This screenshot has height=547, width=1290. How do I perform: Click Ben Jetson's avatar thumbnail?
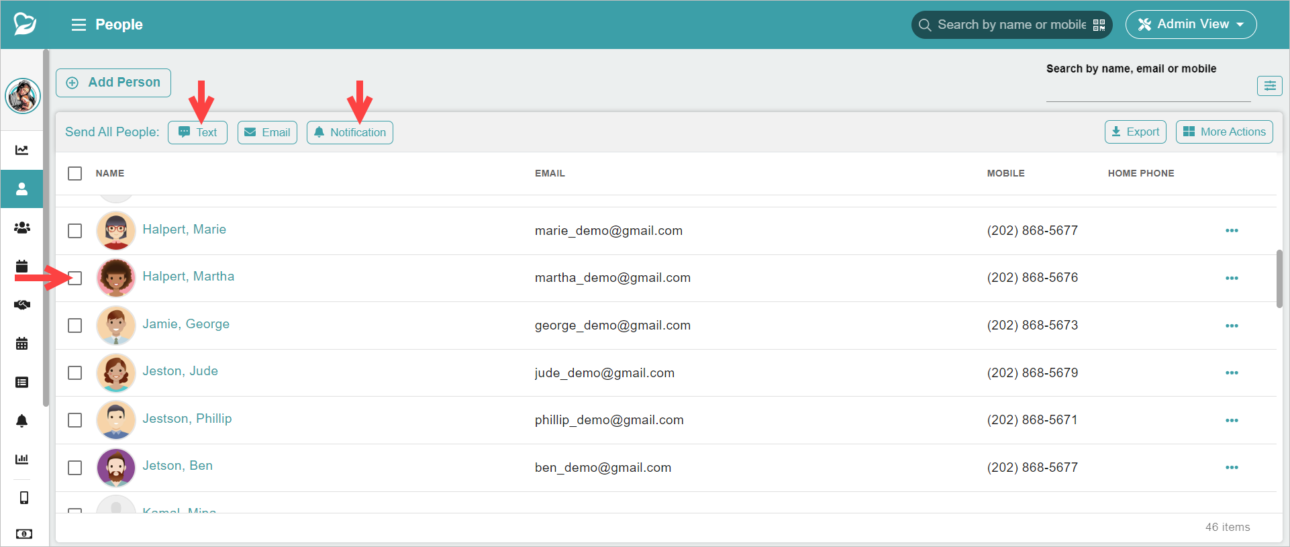(x=116, y=468)
